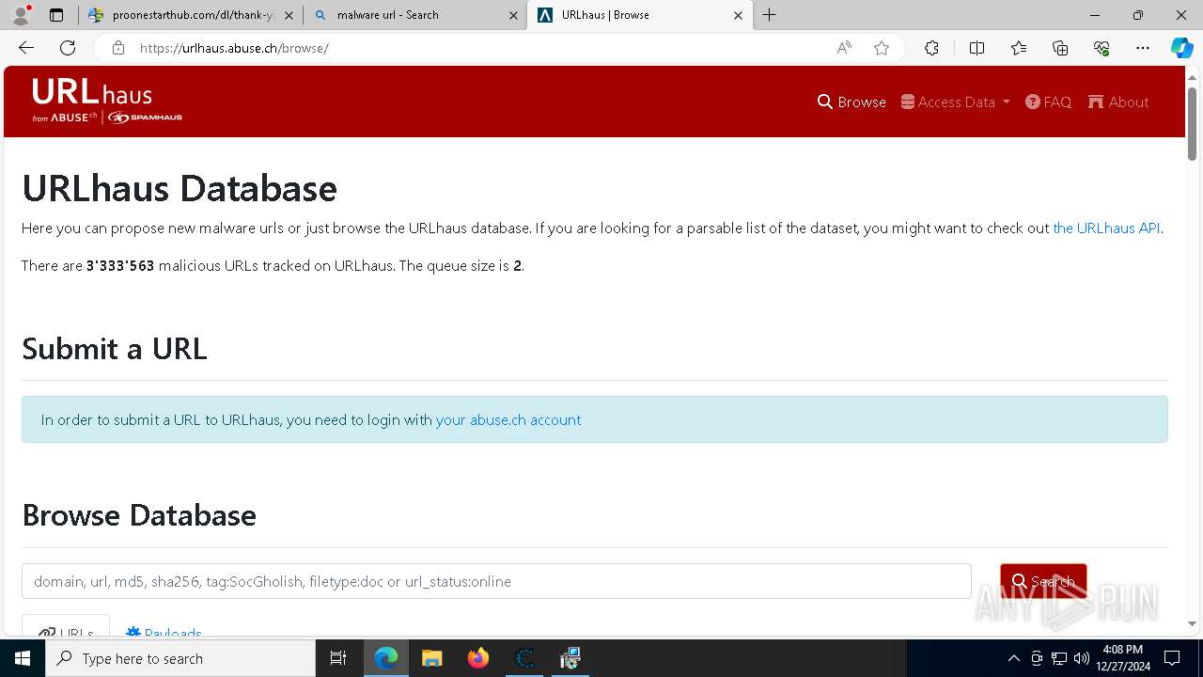The height and width of the screenshot is (677, 1203).
Task: View site information lock icon
Action: [117, 48]
